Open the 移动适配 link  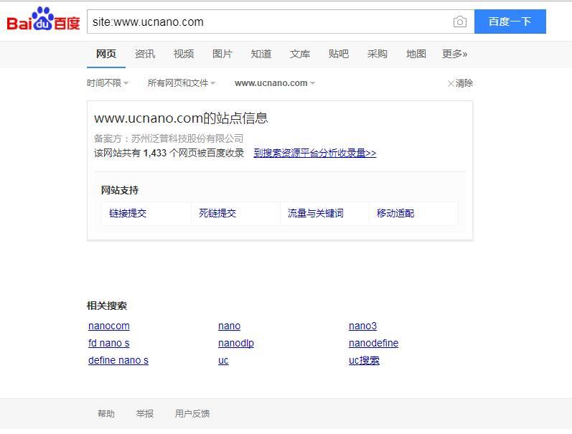395,213
